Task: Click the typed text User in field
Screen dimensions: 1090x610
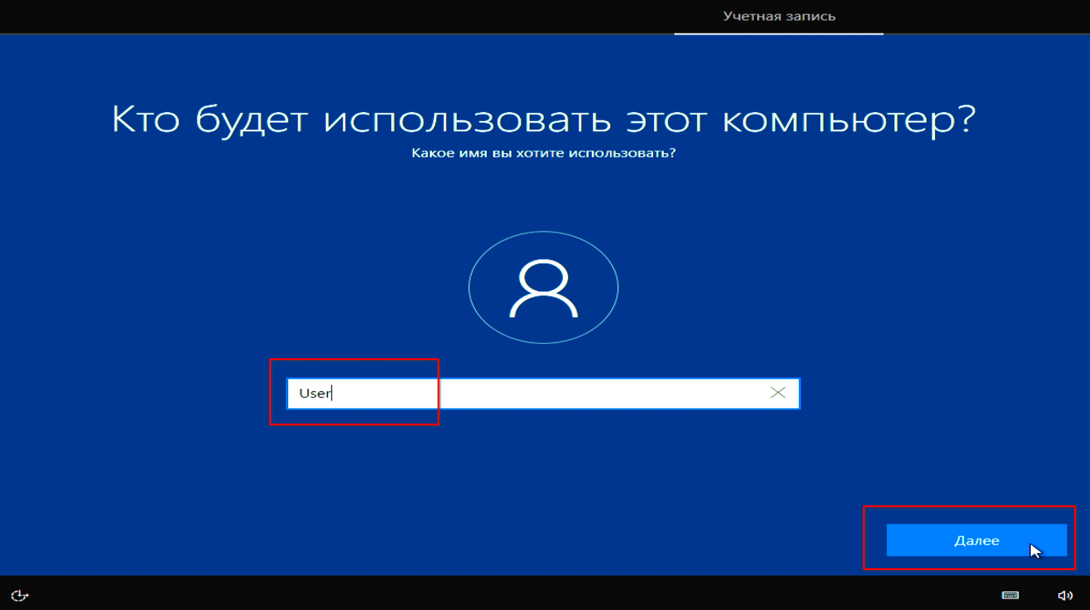Action: (x=315, y=393)
